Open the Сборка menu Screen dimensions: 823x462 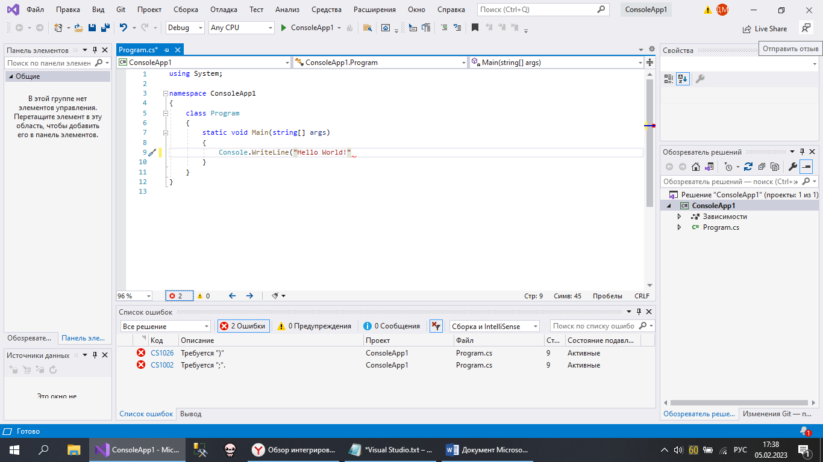pyautogui.click(x=186, y=10)
